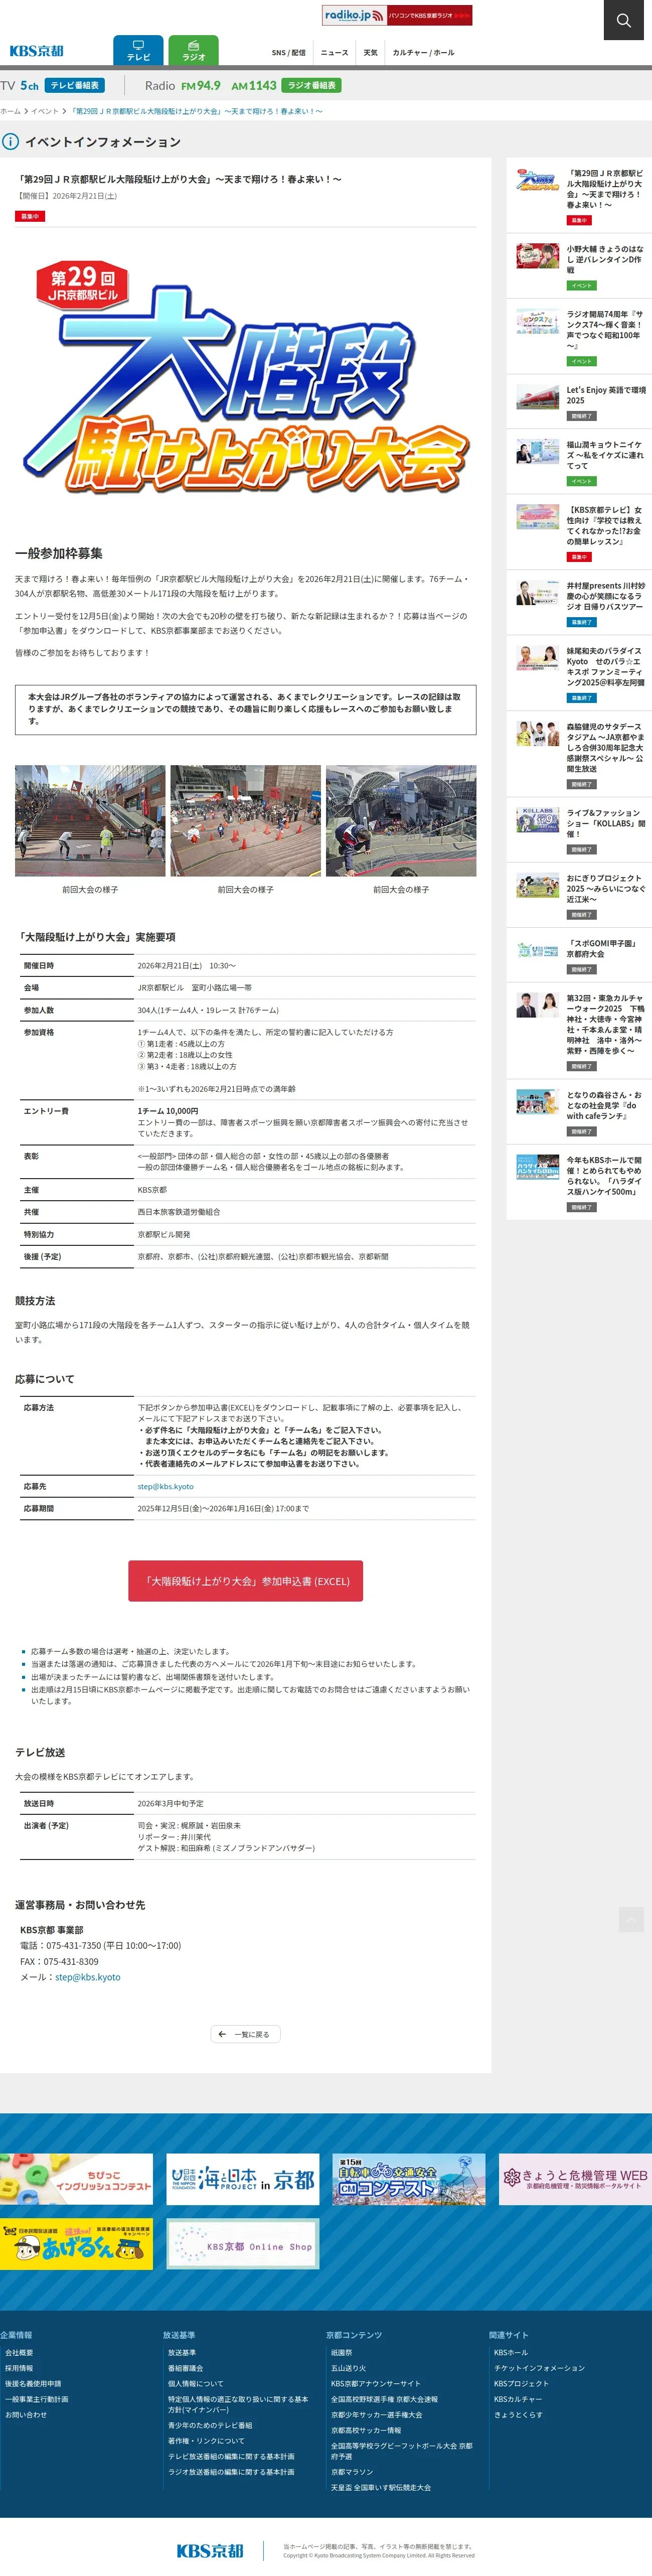Open sidebar item ラジオ開局74周年 サンクス74

[605, 330]
